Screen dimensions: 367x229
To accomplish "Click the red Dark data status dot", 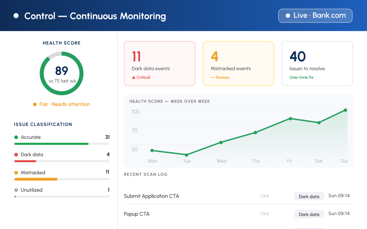I will 16,155.
